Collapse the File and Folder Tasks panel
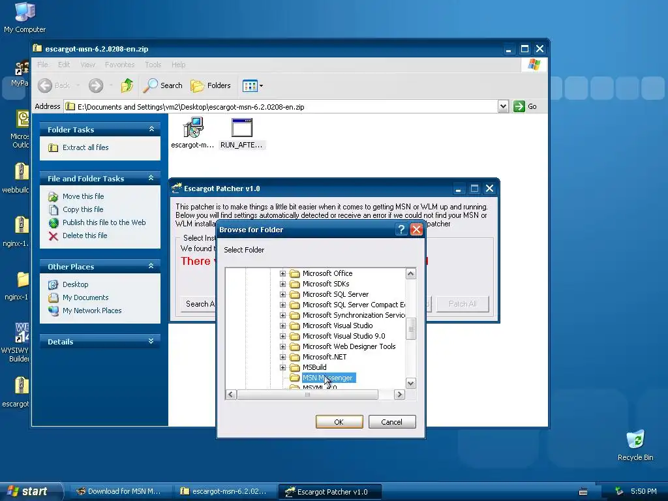 click(x=151, y=178)
